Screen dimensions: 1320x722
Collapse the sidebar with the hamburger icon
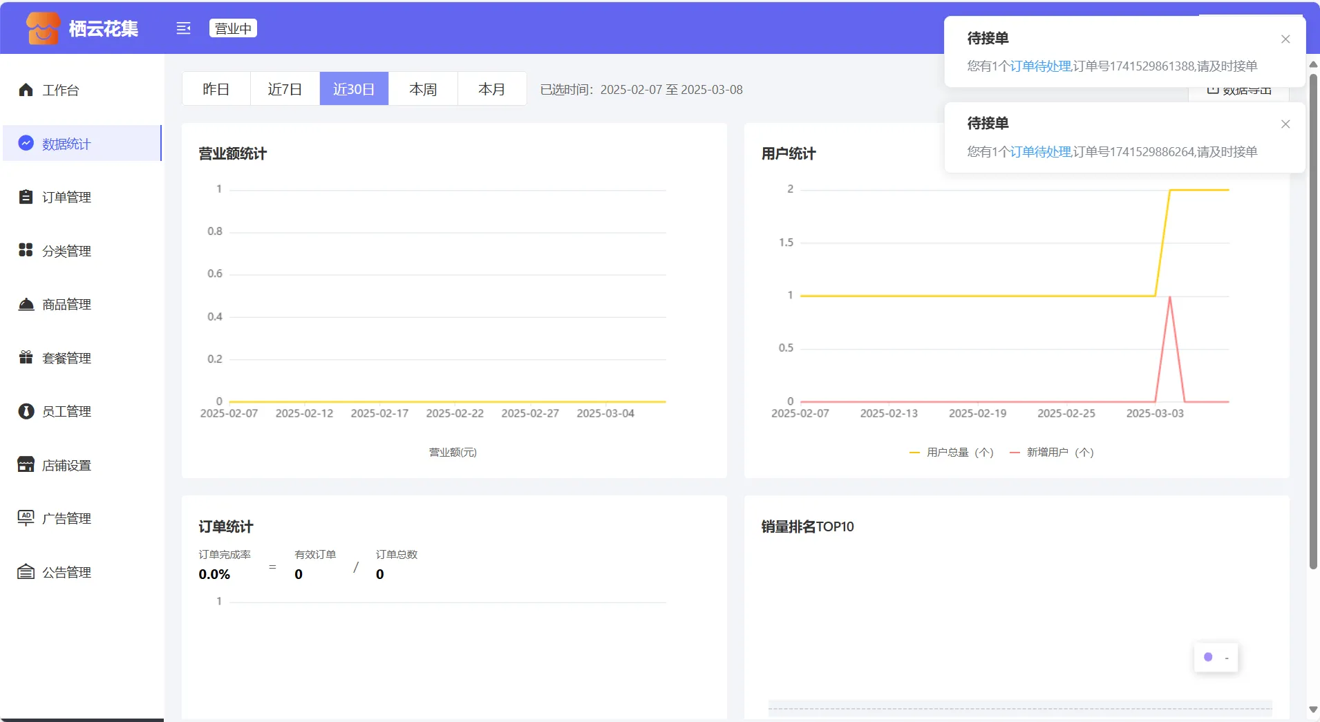[x=183, y=28]
